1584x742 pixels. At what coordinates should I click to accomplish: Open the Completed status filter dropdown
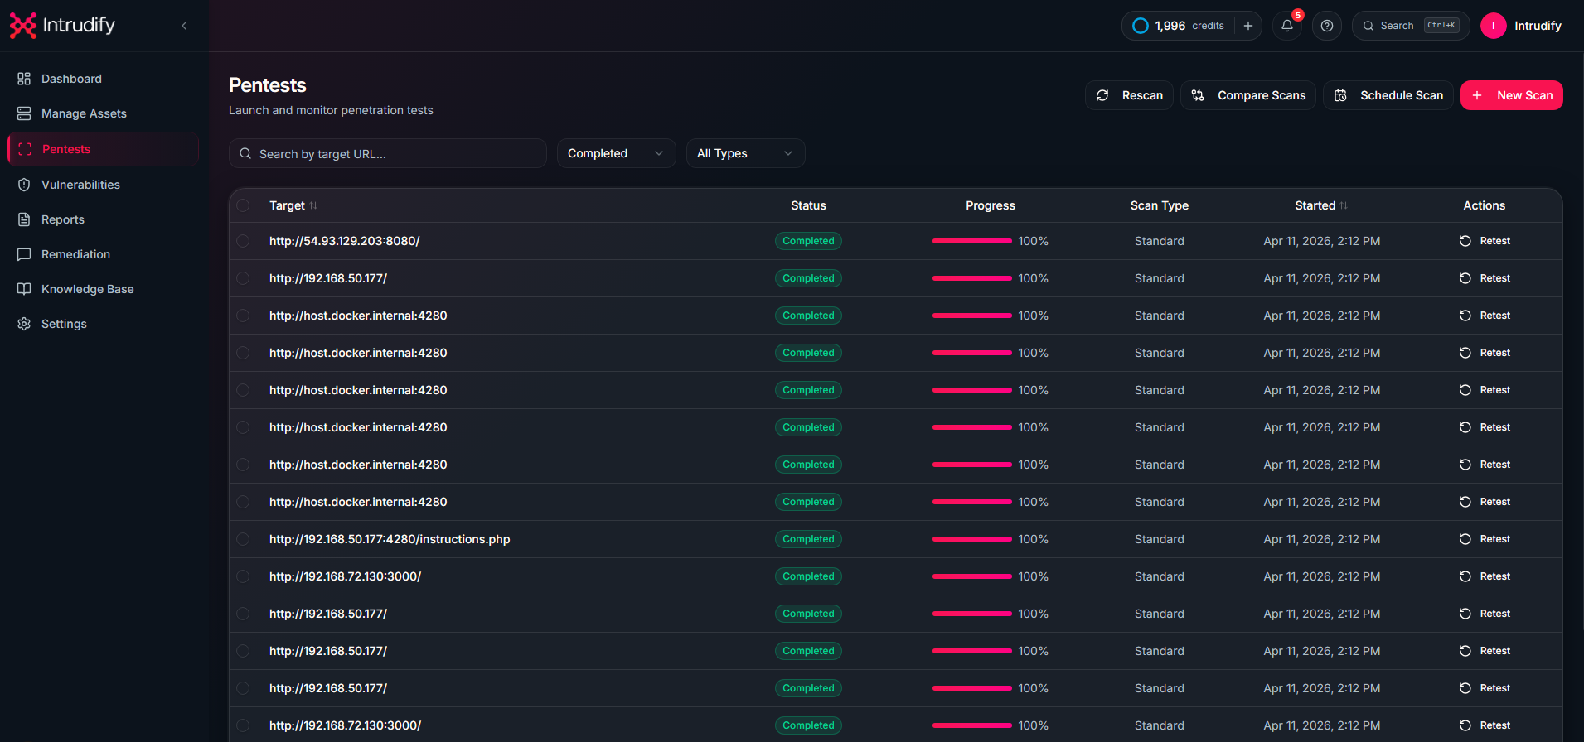pos(617,153)
